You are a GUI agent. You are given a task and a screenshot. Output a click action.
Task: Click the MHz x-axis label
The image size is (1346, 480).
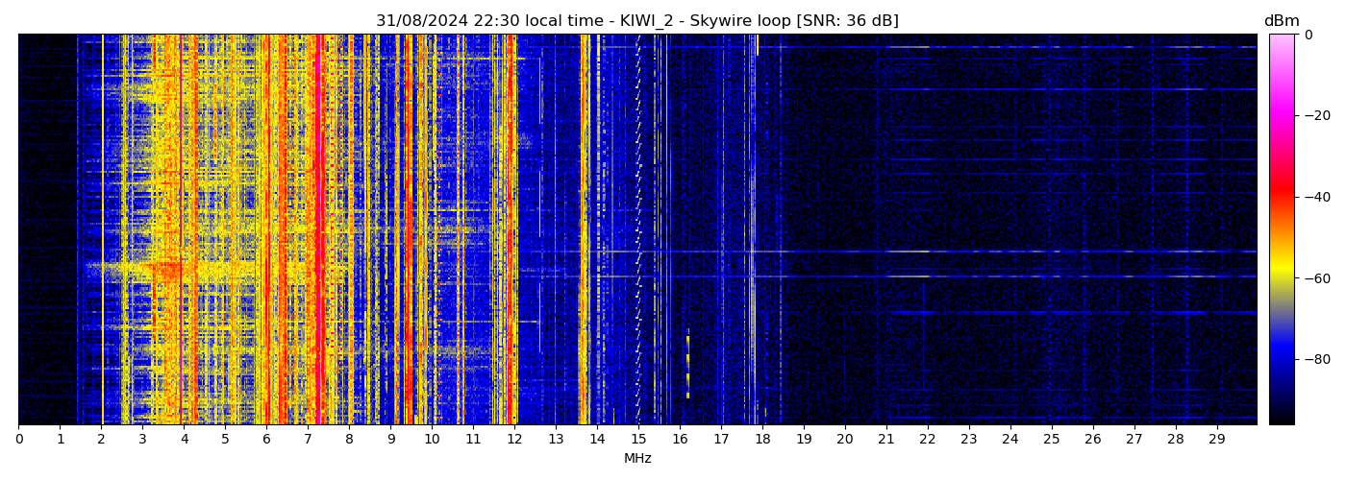click(637, 459)
